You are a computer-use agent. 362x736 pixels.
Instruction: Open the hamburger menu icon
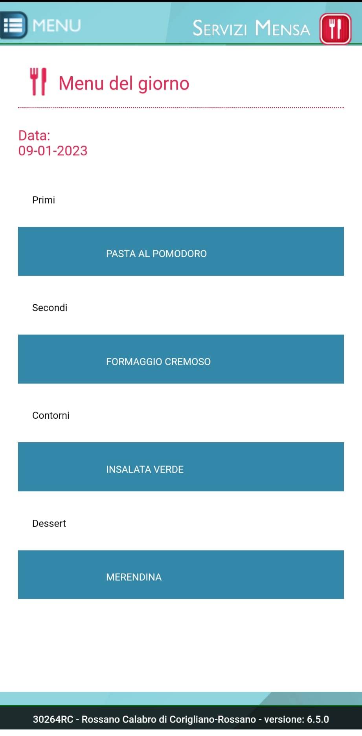pos(14,25)
